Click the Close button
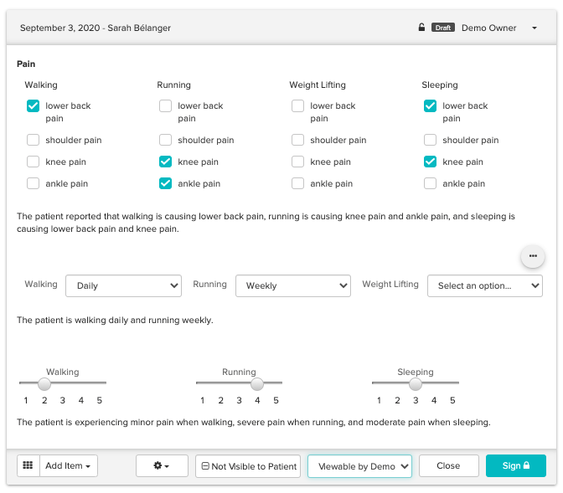Screen dimensions: 563x493 click(x=448, y=466)
